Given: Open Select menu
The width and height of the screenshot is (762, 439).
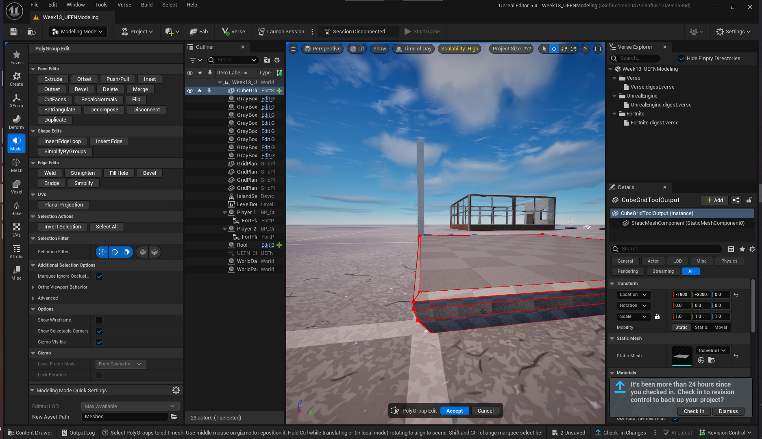Looking at the screenshot, I should tap(170, 5).
